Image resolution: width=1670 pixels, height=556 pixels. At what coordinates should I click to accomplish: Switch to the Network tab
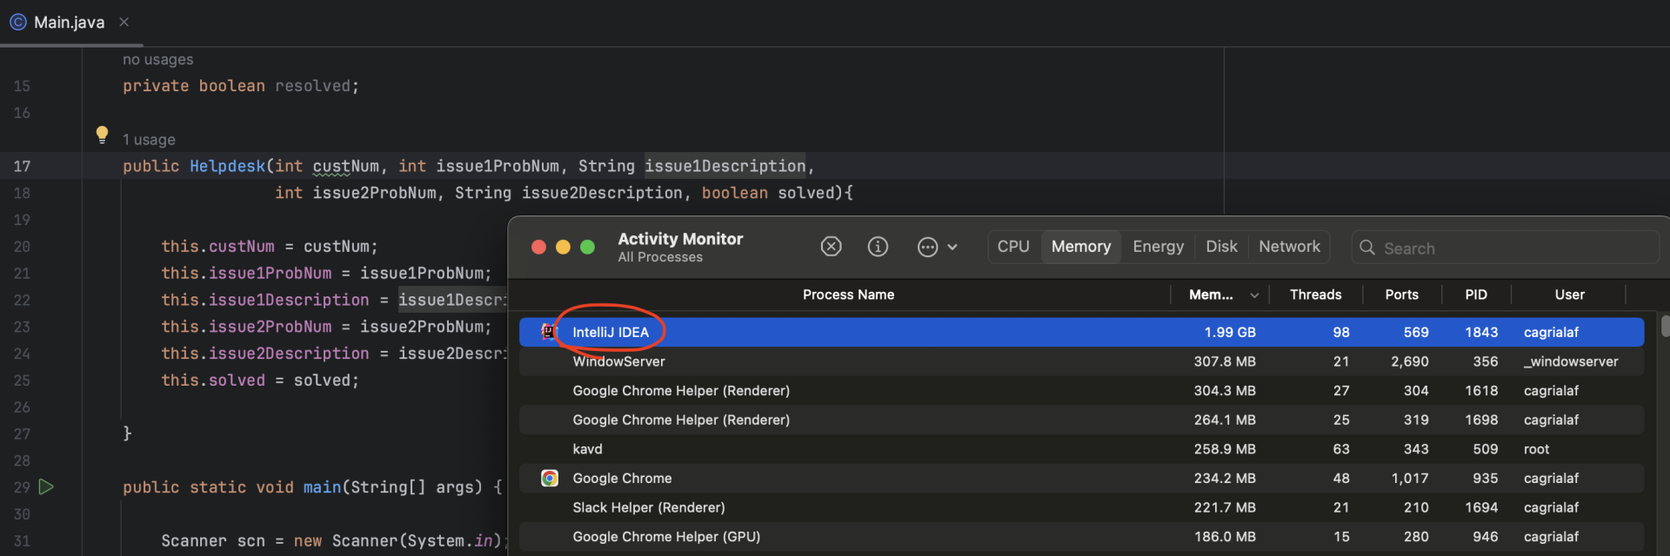(1289, 247)
